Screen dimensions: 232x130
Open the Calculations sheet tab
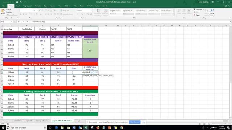click(x=18, y=121)
